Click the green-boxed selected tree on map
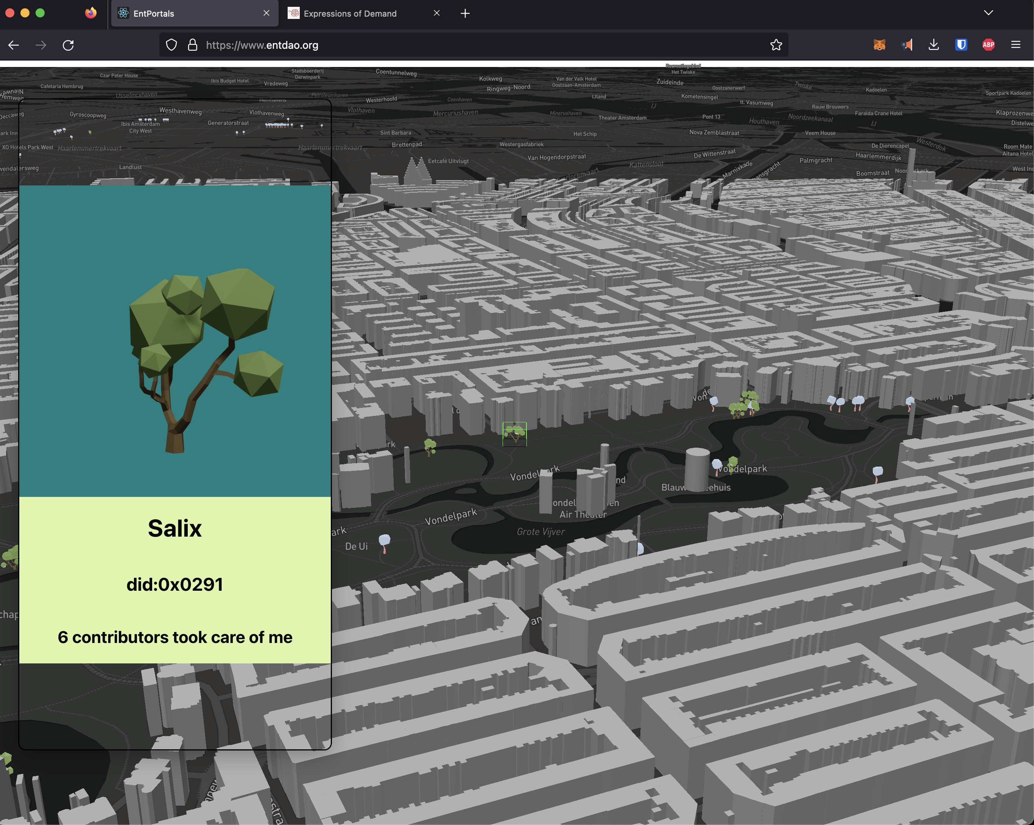The image size is (1034, 825). pyautogui.click(x=514, y=434)
